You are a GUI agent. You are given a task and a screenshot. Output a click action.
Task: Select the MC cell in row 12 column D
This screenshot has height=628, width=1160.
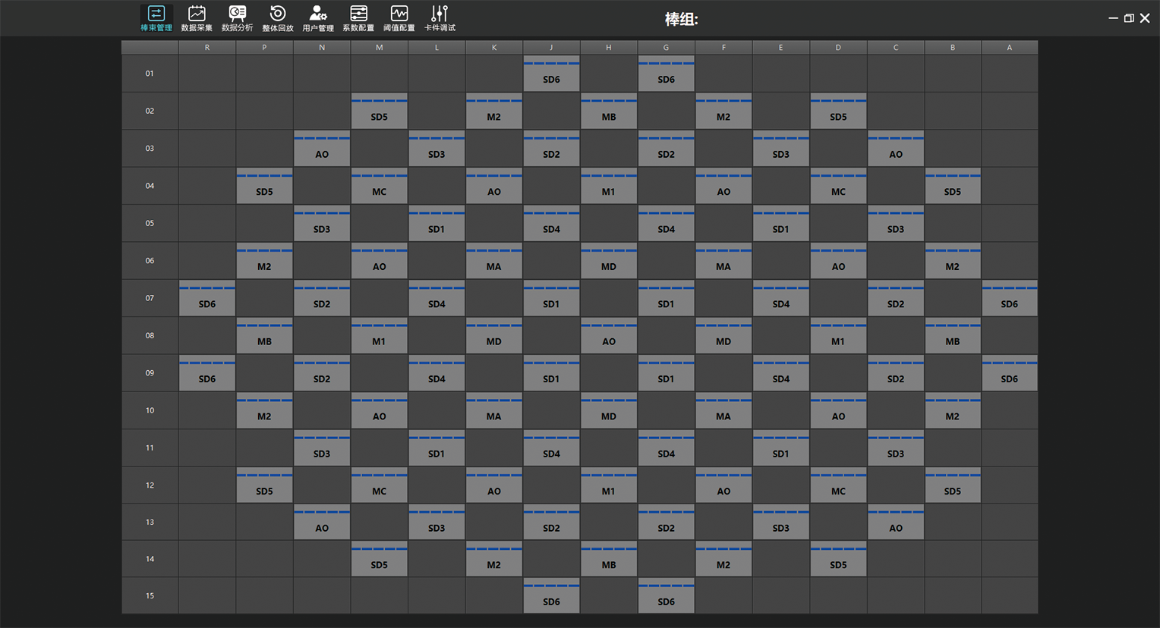838,485
